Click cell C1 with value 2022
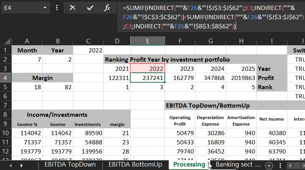 tap(88, 50)
